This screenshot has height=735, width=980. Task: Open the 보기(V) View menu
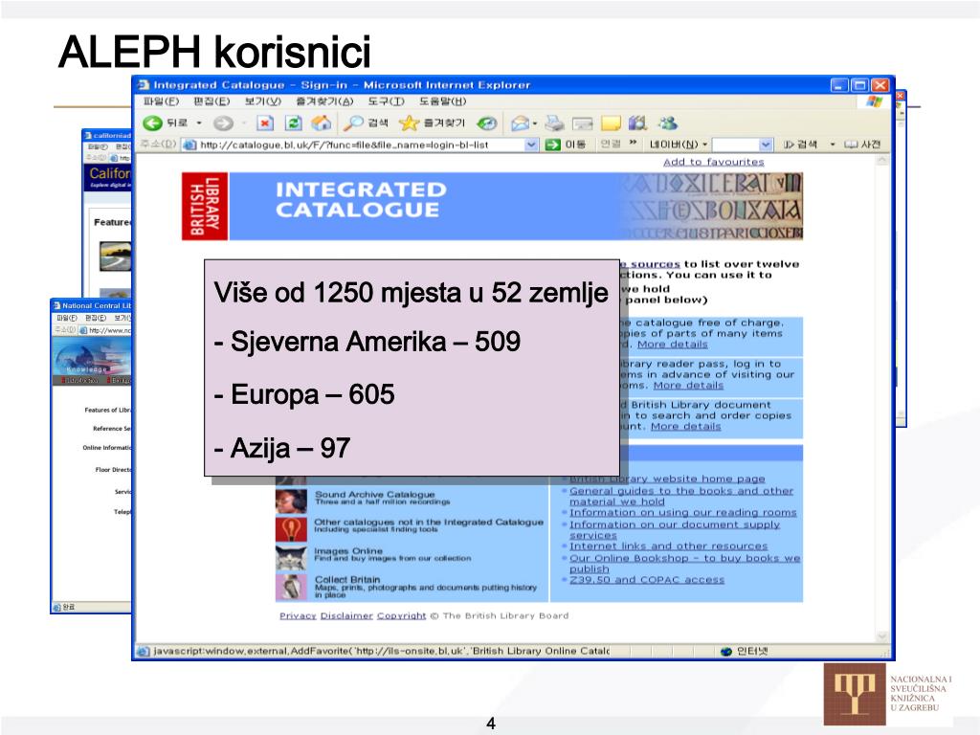[262, 101]
